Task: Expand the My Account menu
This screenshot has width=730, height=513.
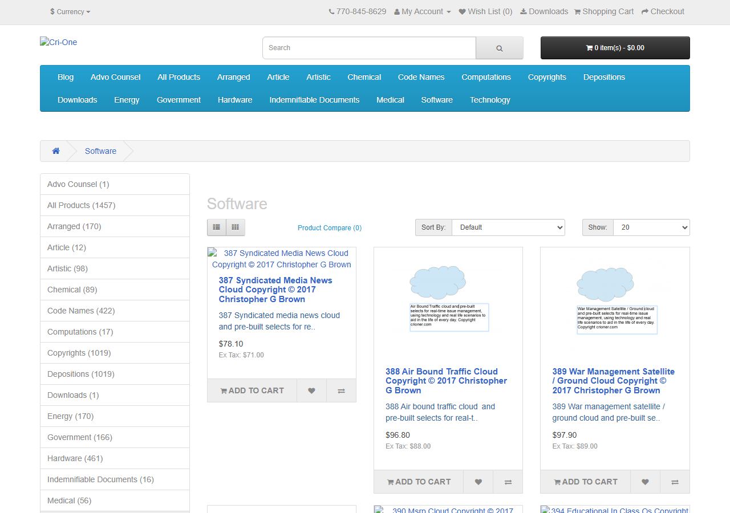Action: tap(423, 11)
